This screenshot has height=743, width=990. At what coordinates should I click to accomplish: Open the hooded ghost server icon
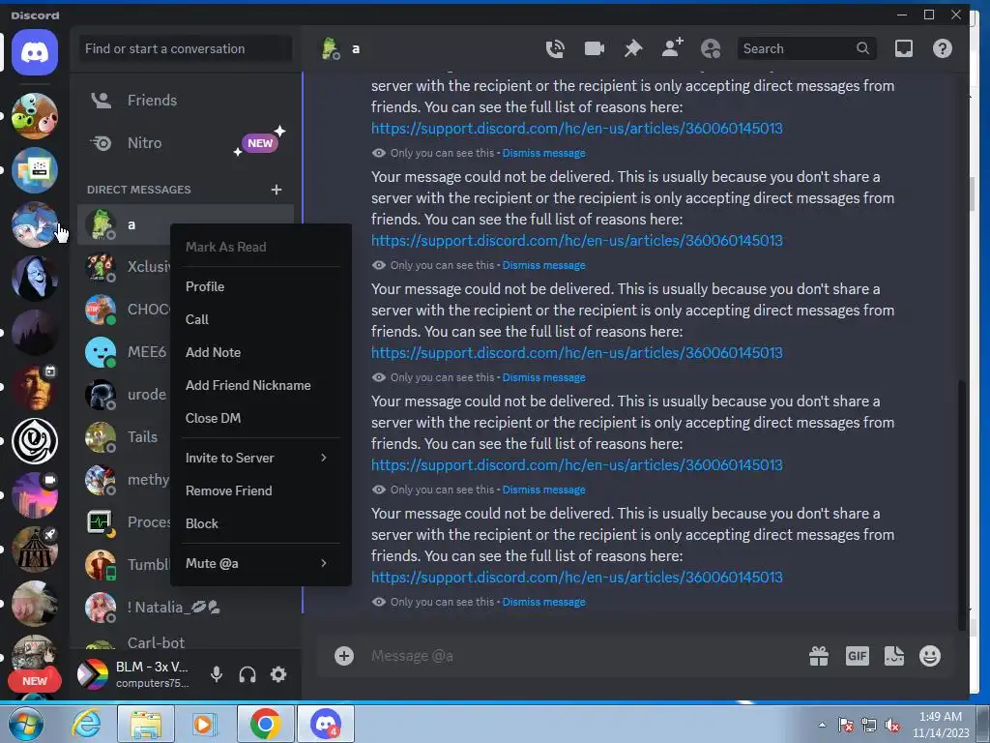pos(35,279)
